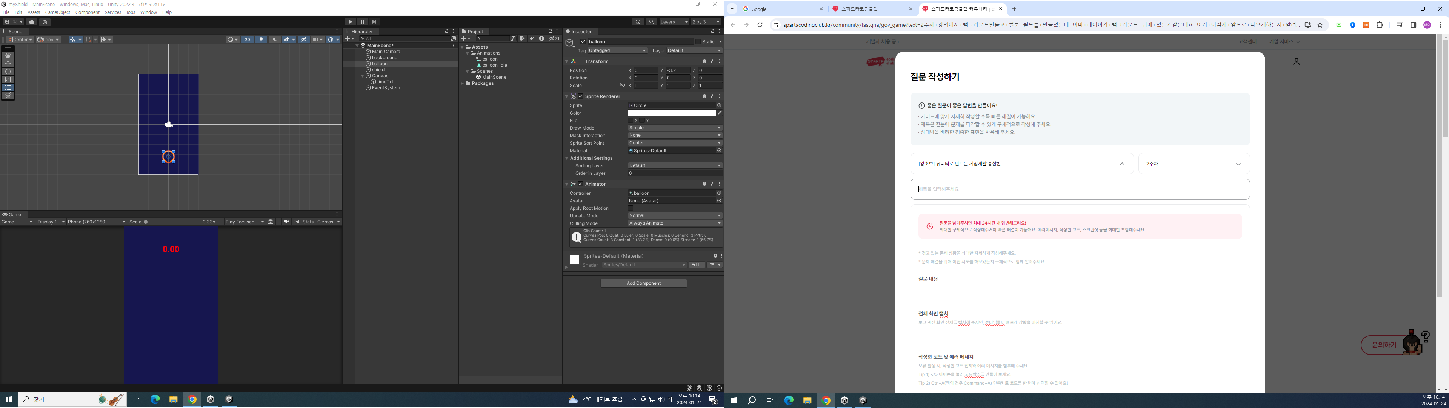The width and height of the screenshot is (1449, 408).
Task: Click the Stats button in Game view
Action: (x=308, y=222)
